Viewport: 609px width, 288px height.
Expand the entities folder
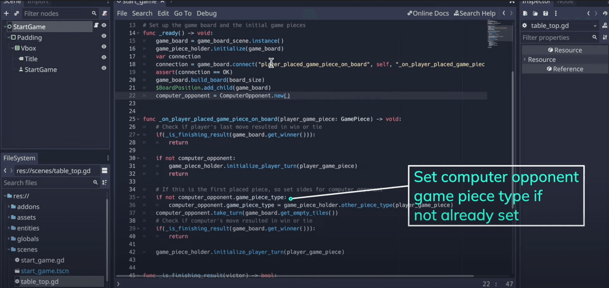(x=9, y=228)
